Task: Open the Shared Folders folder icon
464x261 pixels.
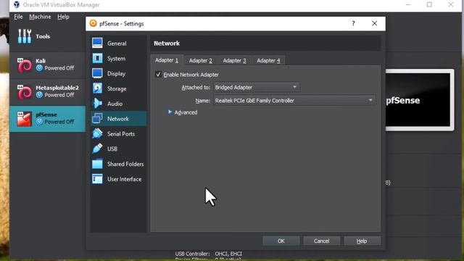Action: (x=97, y=164)
